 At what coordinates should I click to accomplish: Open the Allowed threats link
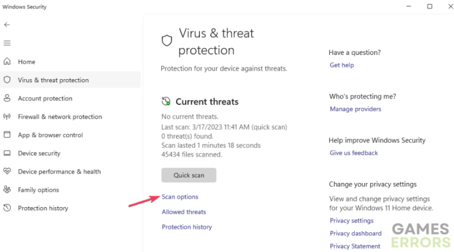click(x=184, y=212)
